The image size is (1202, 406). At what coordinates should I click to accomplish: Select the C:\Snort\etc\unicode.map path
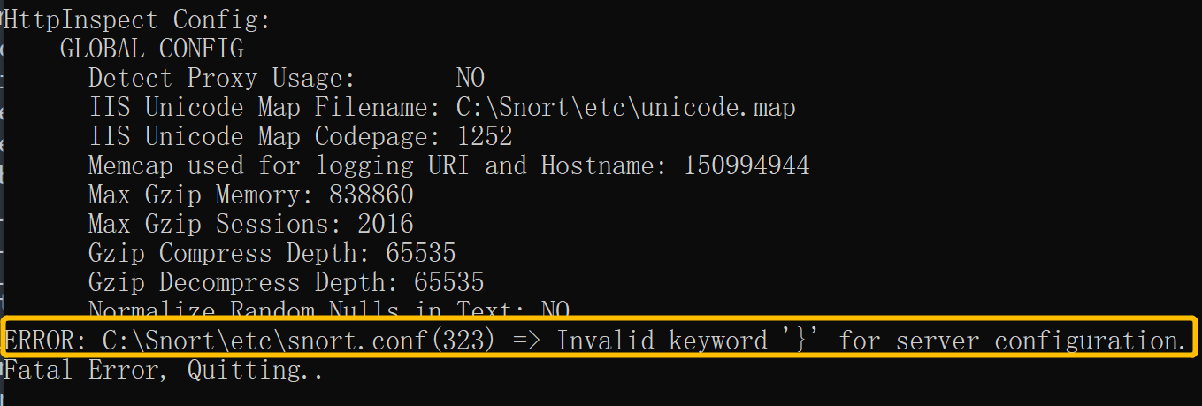[625, 107]
